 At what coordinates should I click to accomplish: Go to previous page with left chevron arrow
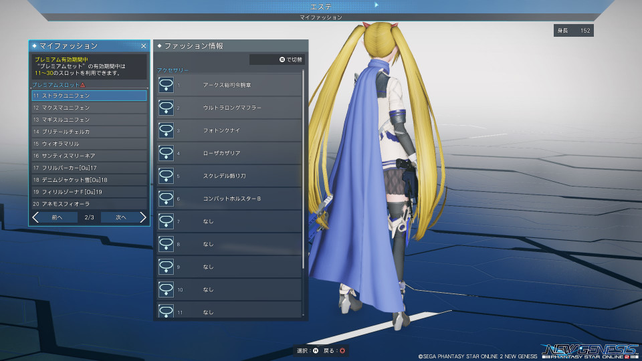tap(35, 217)
